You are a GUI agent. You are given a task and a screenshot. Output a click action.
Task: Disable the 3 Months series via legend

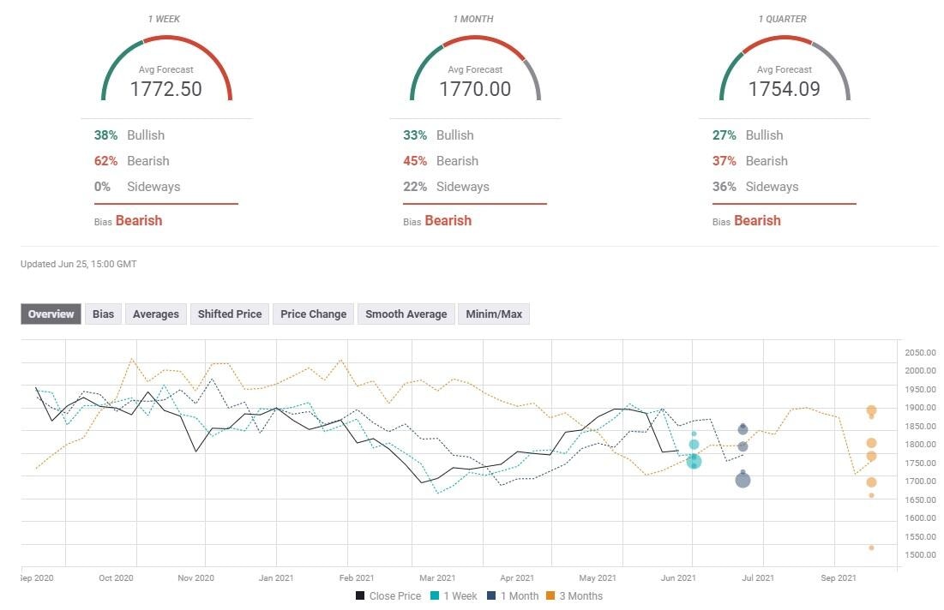[x=580, y=595]
